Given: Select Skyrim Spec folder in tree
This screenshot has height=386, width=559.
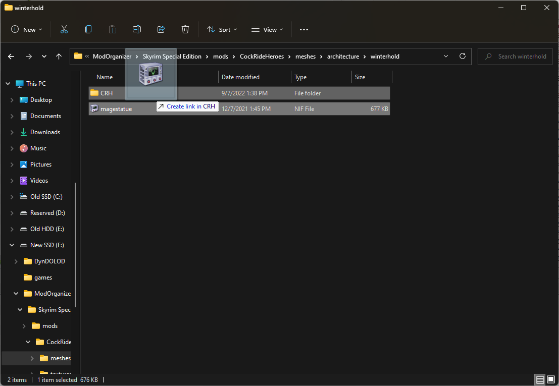Looking at the screenshot, I should (54, 310).
